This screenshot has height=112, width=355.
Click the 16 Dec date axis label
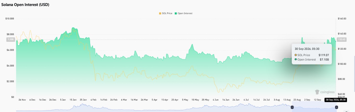[42, 100]
